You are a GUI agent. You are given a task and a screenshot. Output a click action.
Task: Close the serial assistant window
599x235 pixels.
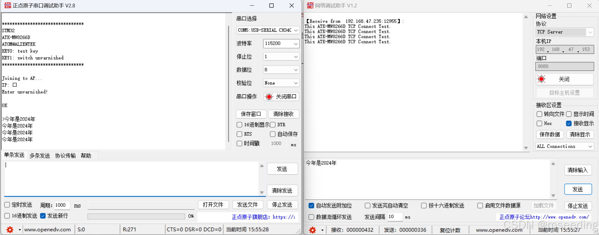coord(292,6)
